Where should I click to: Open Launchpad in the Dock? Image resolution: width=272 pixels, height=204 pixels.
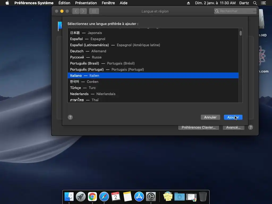(x=81, y=197)
